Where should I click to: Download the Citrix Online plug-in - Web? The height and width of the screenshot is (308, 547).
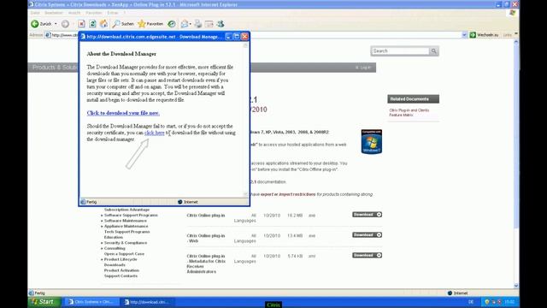(x=367, y=234)
